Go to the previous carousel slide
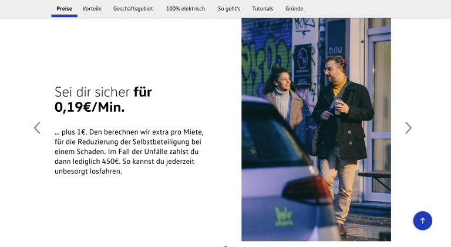Screen dimensions: 451x247 click(37, 128)
